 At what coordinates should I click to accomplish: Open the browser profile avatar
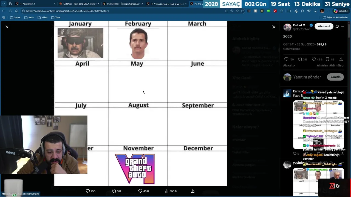(x=322, y=11)
